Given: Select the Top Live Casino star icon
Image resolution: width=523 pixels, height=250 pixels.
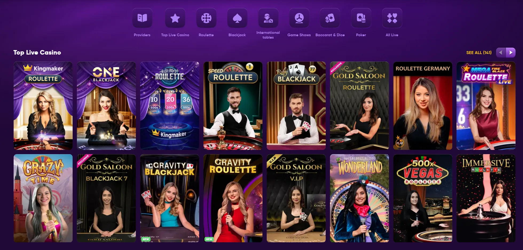Looking at the screenshot, I should pyautogui.click(x=175, y=18).
